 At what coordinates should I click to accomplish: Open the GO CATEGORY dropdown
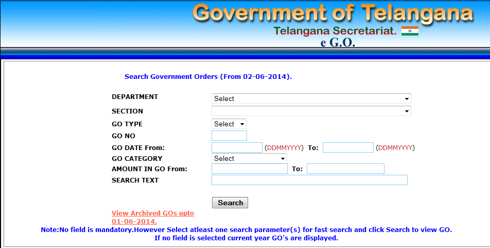(249, 158)
